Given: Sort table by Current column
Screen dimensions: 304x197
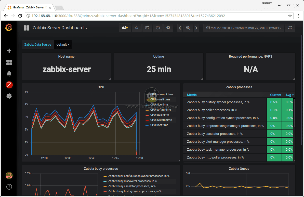Looking at the screenshot, I should [275, 95].
